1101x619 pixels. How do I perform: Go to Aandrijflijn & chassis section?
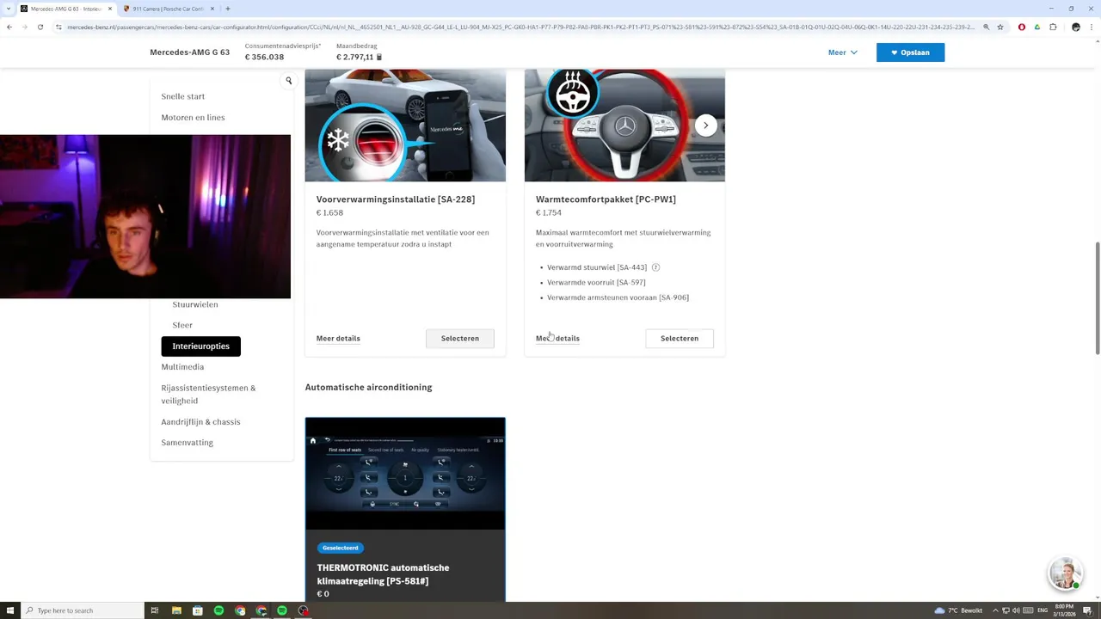point(200,422)
